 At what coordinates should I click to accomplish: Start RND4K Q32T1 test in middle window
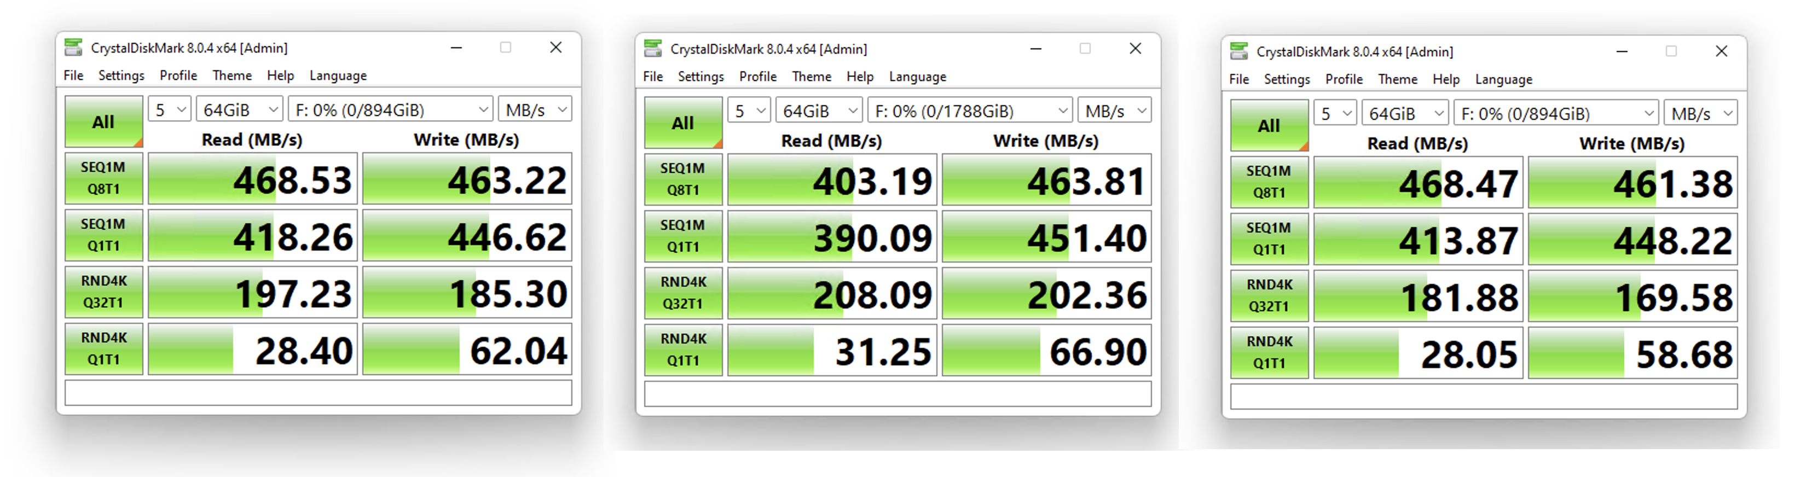tap(683, 293)
